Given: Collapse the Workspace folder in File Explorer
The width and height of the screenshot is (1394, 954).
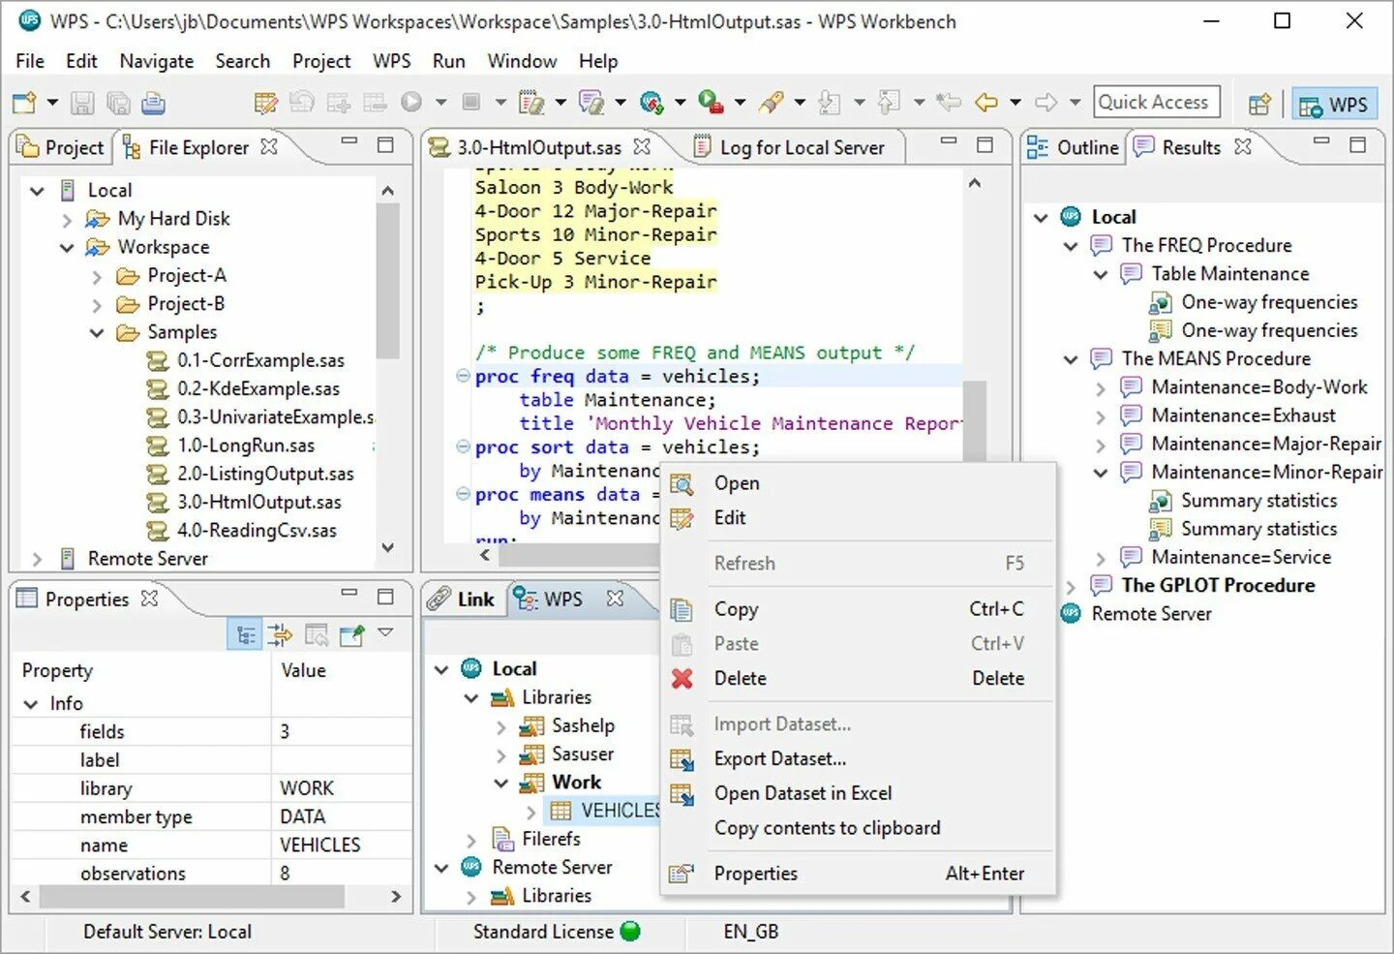Looking at the screenshot, I should point(67,248).
